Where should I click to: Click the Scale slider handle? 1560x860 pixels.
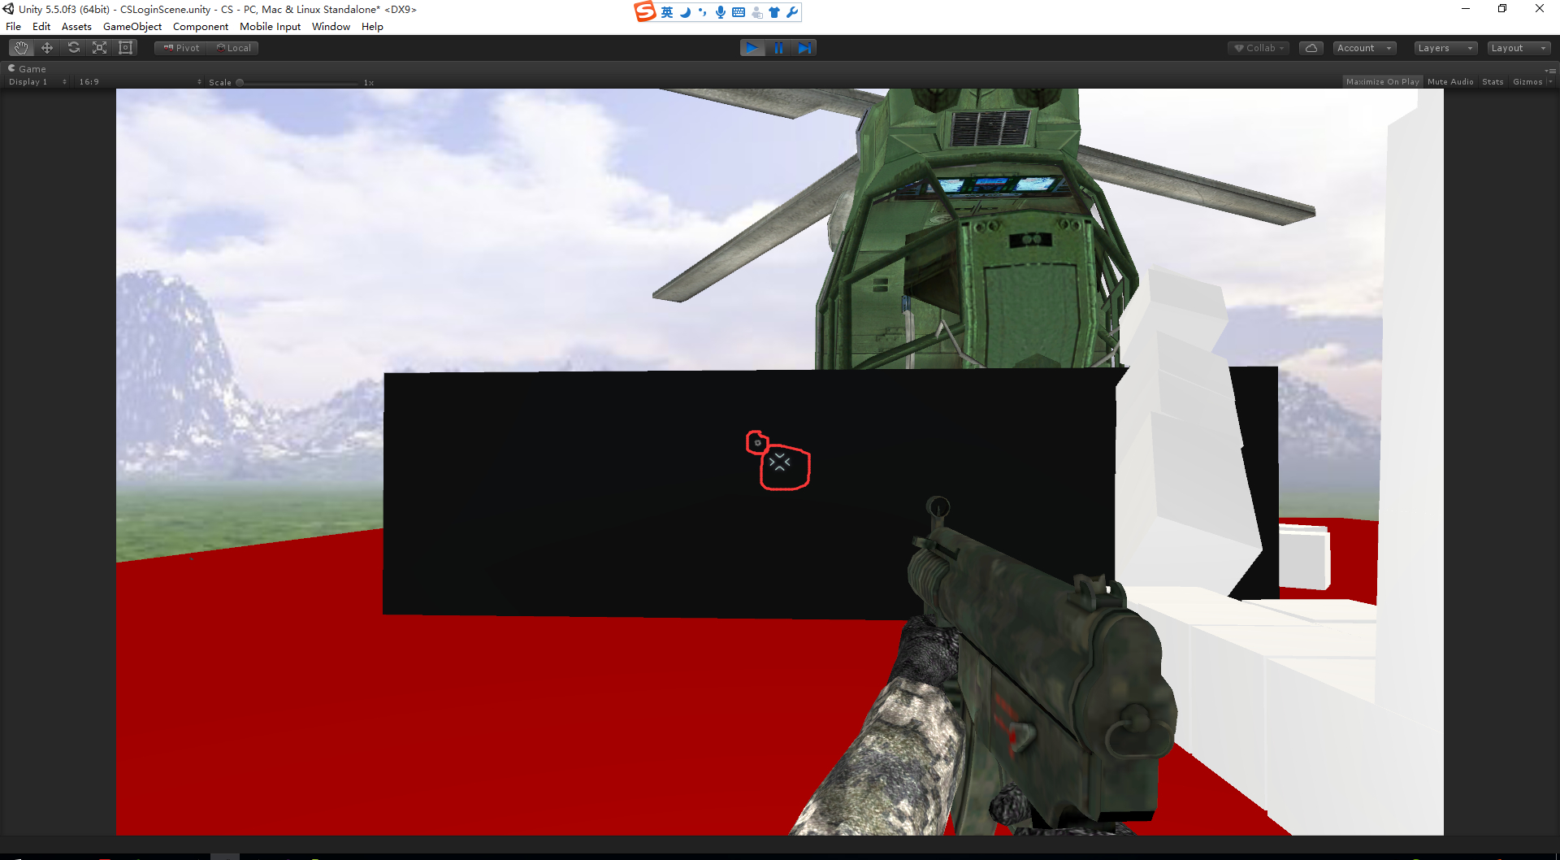[x=240, y=83]
